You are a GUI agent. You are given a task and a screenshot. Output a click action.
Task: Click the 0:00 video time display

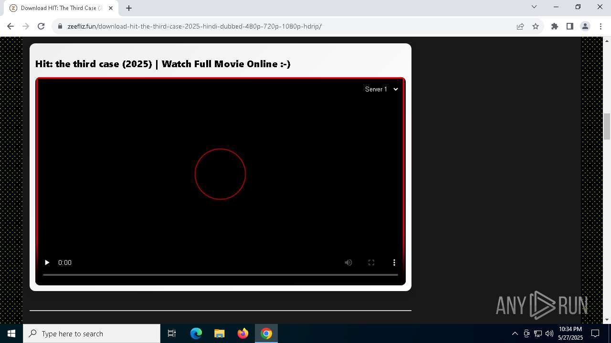point(65,262)
